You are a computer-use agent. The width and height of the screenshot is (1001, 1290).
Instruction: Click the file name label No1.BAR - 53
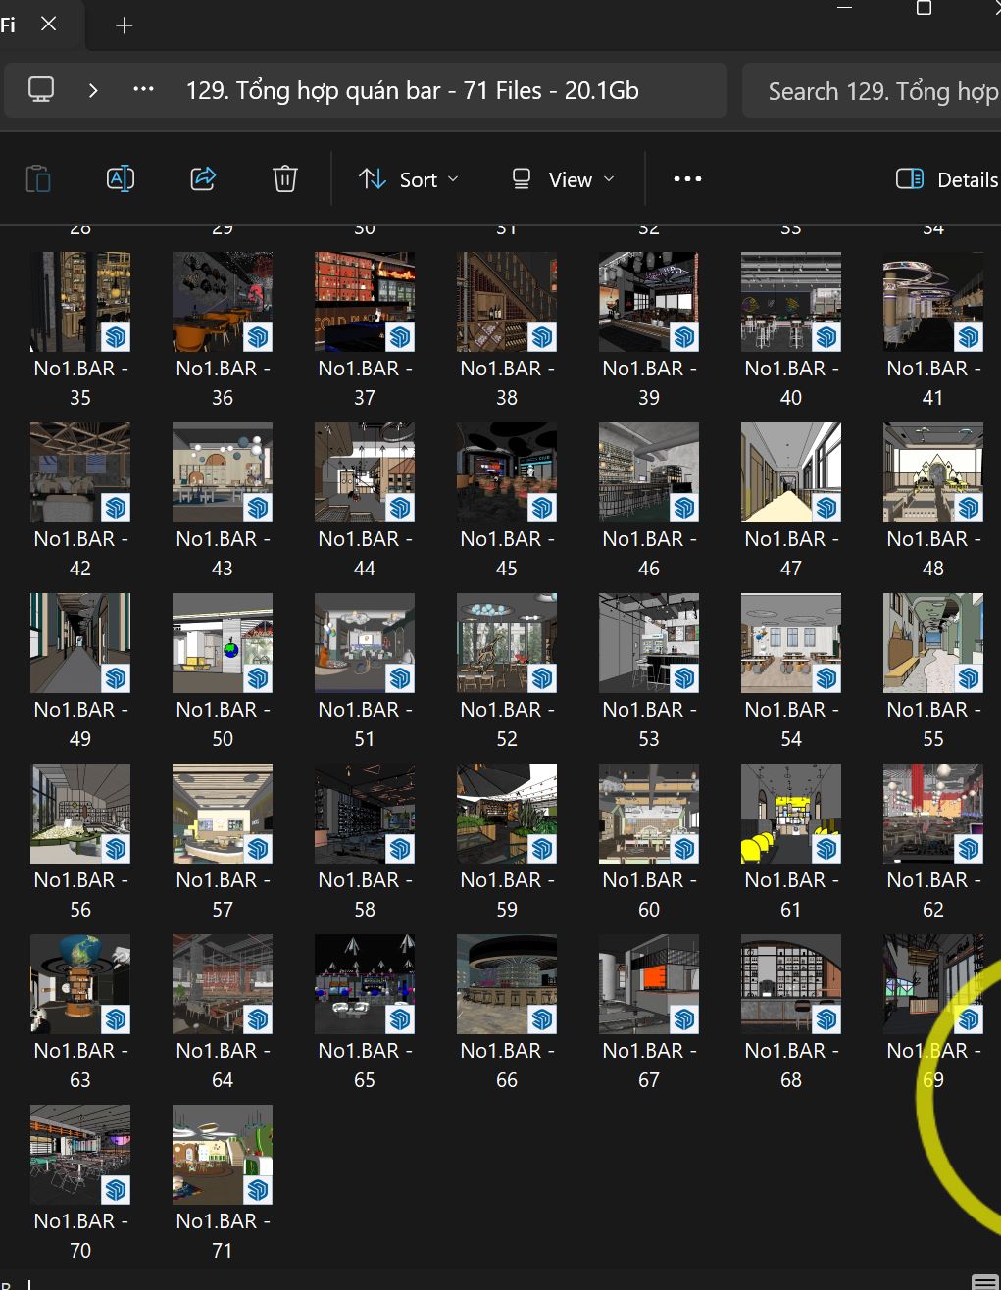click(649, 724)
